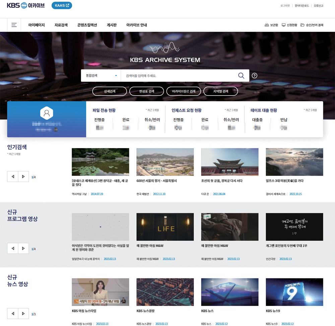Viewport: 335px width, 326px height.
Task: Click the KBS 뉴스9 title text
Action: [x=273, y=311]
